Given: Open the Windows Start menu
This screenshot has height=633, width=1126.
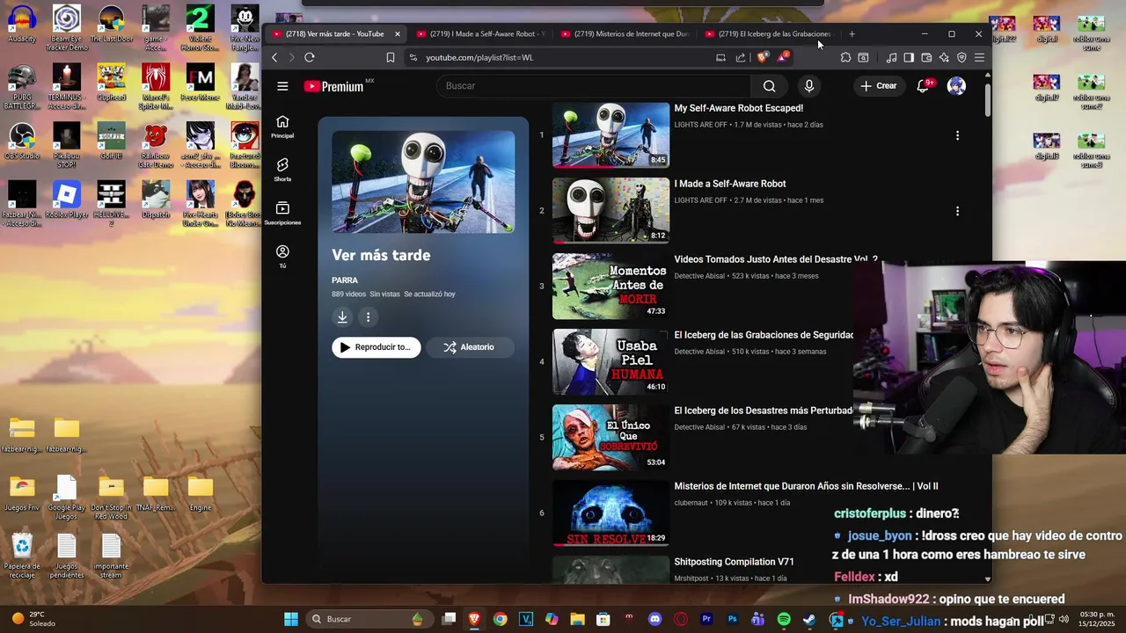Looking at the screenshot, I should [290, 619].
